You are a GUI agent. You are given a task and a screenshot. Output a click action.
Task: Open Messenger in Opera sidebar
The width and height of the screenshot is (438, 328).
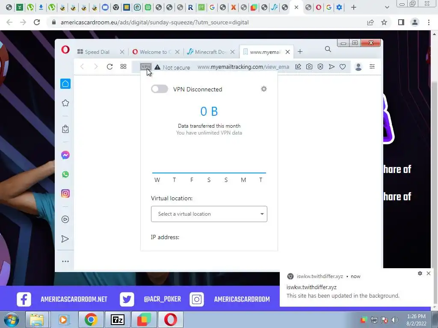click(65, 155)
